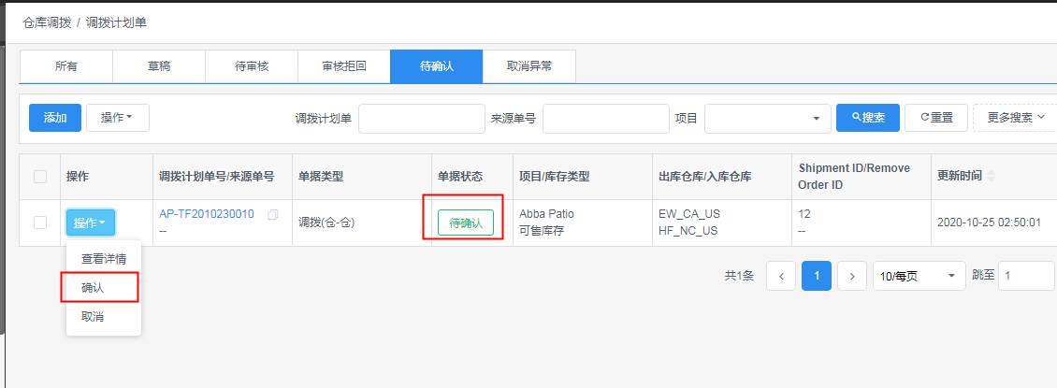Click the 重置 button

click(x=936, y=118)
